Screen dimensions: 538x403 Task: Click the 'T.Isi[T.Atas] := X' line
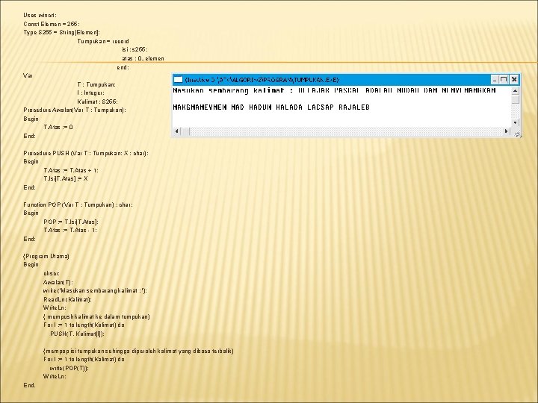[x=66, y=179]
